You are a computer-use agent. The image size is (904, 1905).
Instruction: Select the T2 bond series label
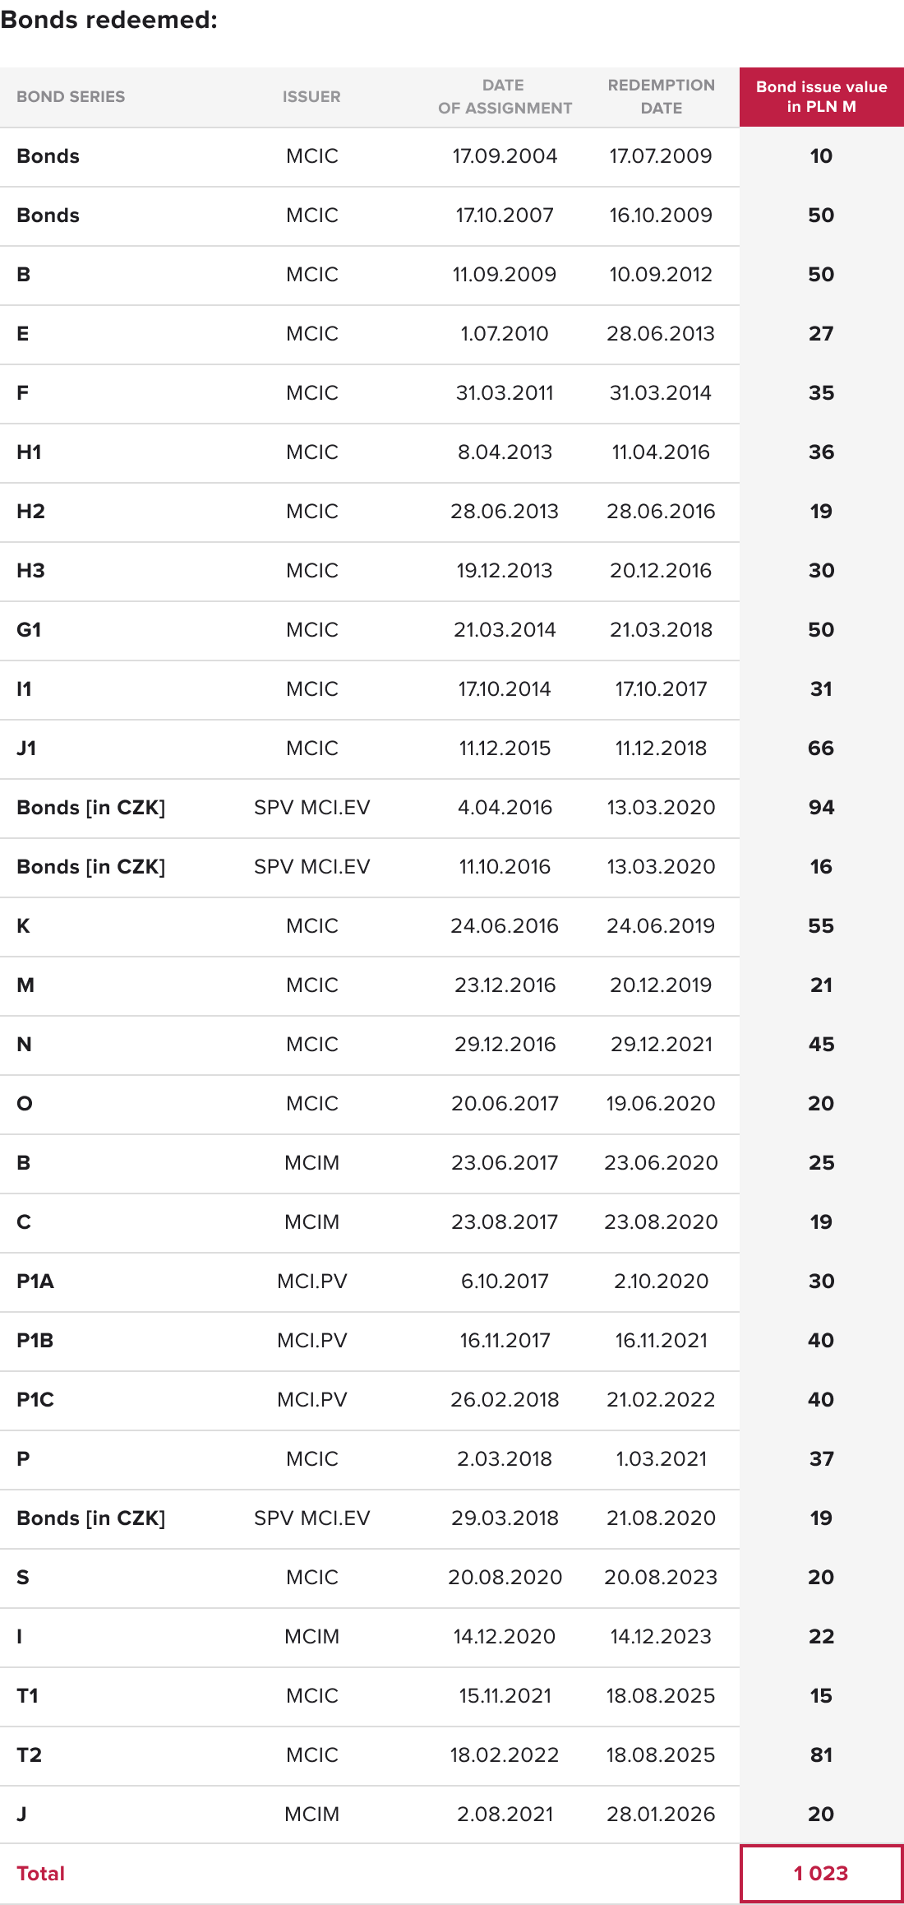pos(30,1755)
